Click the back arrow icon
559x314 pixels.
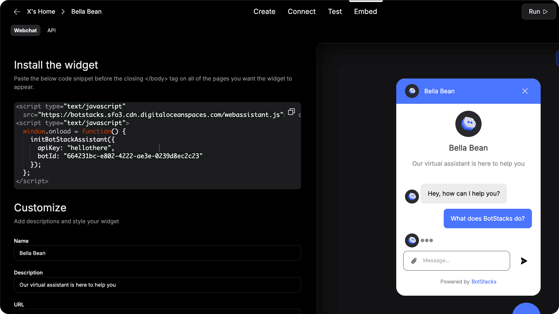17,12
